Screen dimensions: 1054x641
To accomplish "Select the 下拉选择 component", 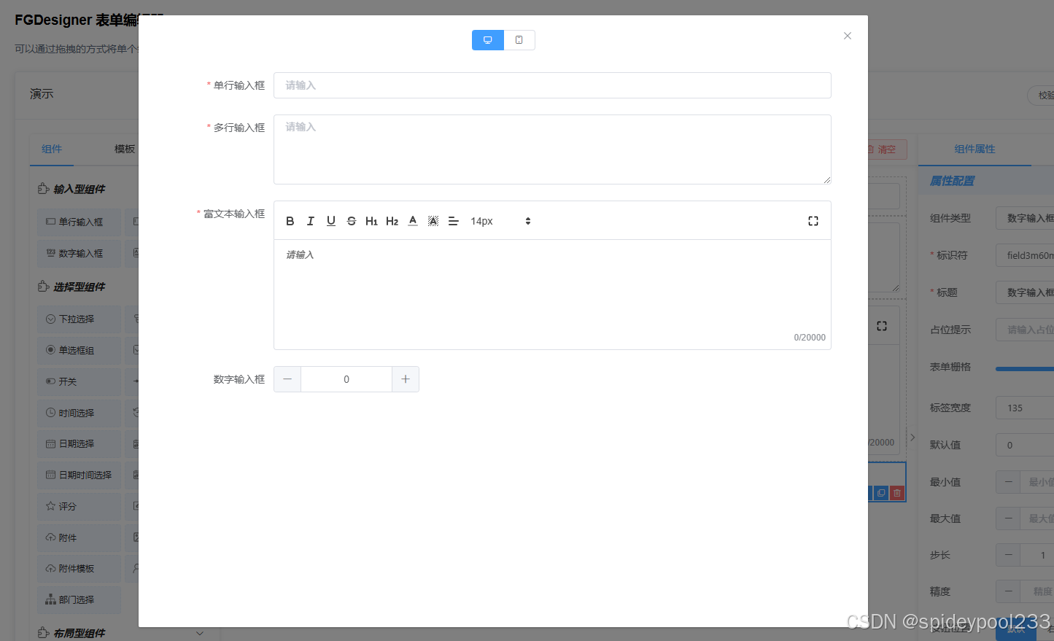I will coord(79,319).
